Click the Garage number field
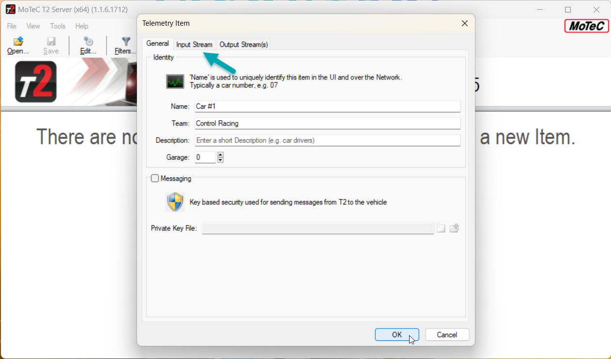The width and height of the screenshot is (611, 359). pyautogui.click(x=205, y=157)
